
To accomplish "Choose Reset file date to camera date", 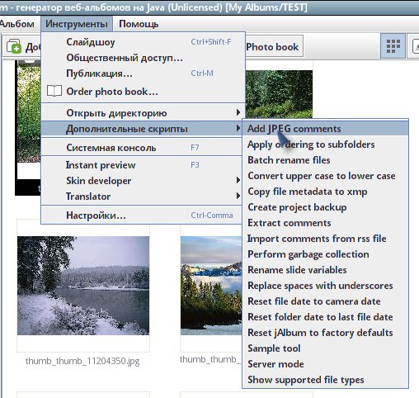I will point(325,301).
